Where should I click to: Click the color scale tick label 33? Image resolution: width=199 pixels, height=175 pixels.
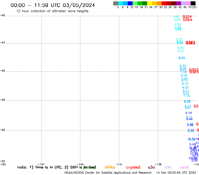coord(165,7)
